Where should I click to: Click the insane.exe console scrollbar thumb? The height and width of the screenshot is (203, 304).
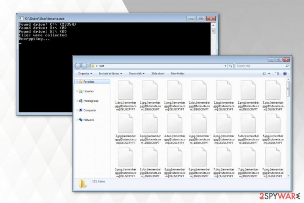[213, 31]
